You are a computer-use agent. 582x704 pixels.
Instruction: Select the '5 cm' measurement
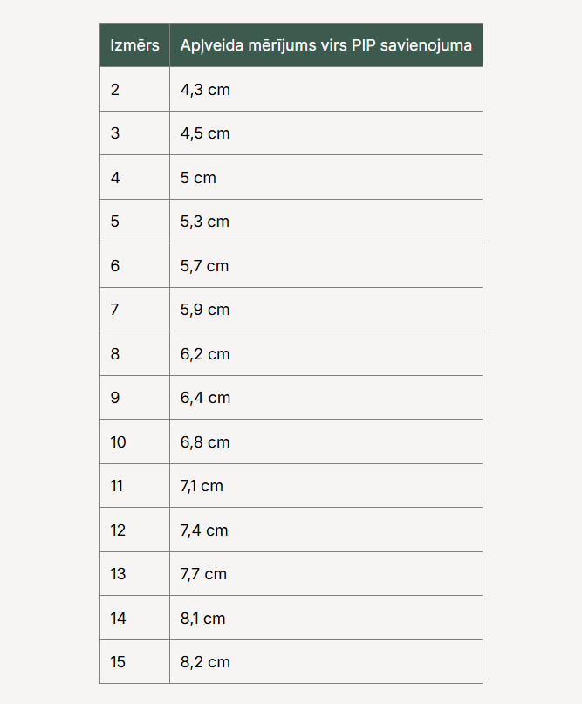coord(198,178)
